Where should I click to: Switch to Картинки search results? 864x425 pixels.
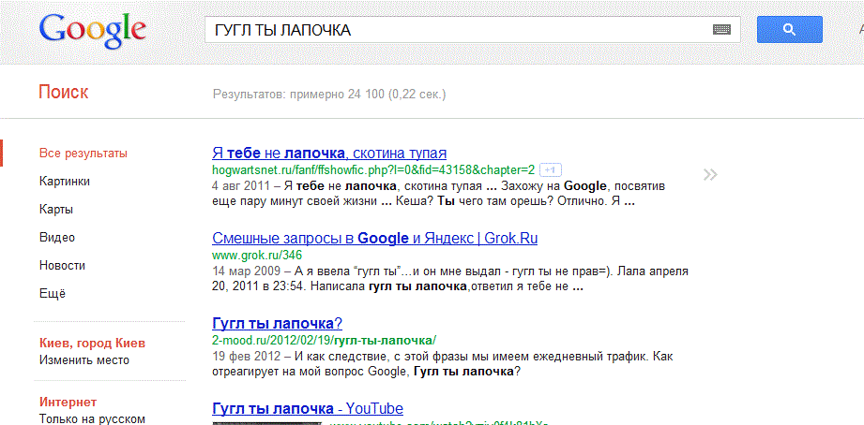65,182
